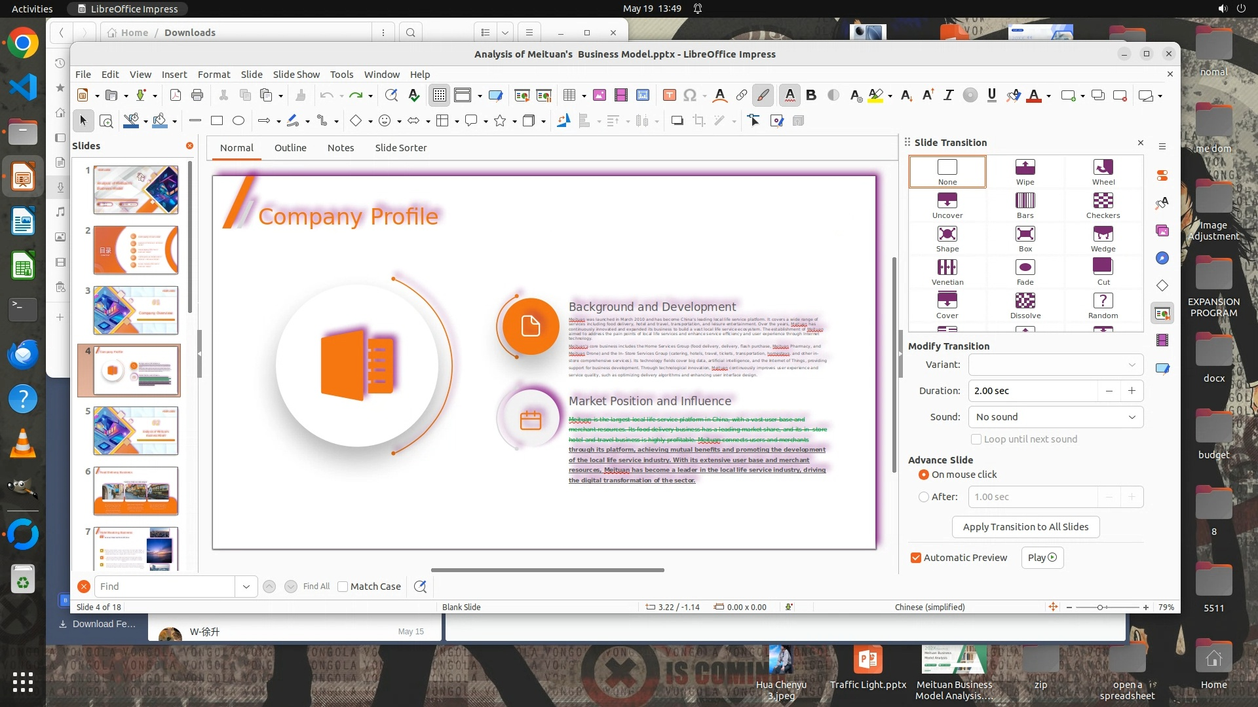1258x707 pixels.
Task: Click the Underline text icon
Action: tap(991, 96)
